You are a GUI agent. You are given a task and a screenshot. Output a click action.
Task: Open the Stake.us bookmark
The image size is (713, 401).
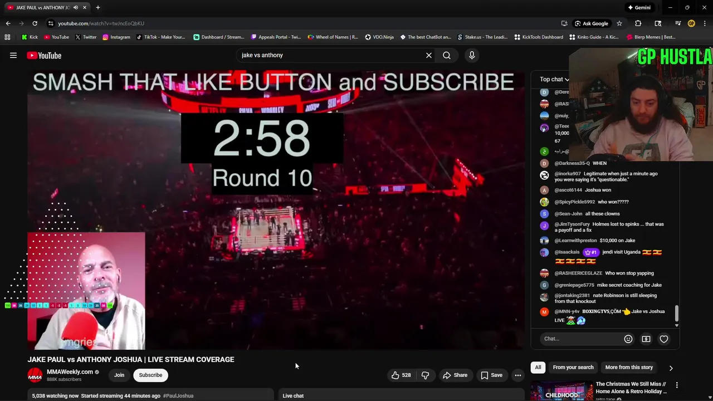(x=482, y=37)
